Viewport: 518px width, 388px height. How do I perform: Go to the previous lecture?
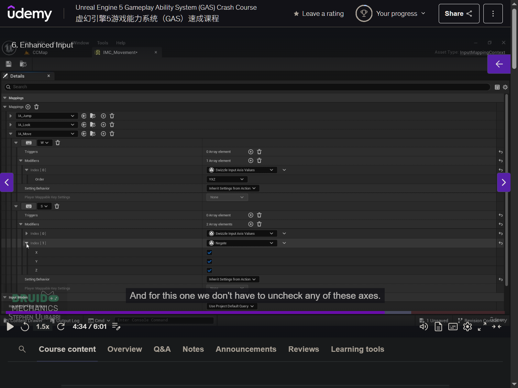coord(7,182)
